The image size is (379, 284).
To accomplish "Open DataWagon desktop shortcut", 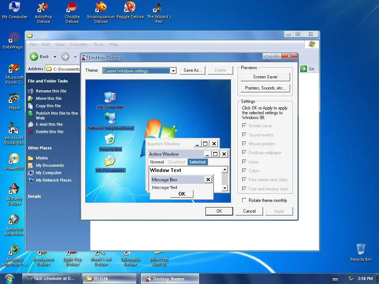I will click(13, 41).
